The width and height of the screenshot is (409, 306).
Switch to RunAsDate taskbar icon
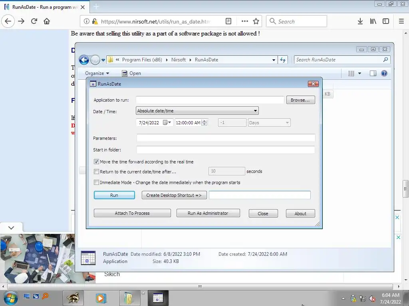pos(158,298)
